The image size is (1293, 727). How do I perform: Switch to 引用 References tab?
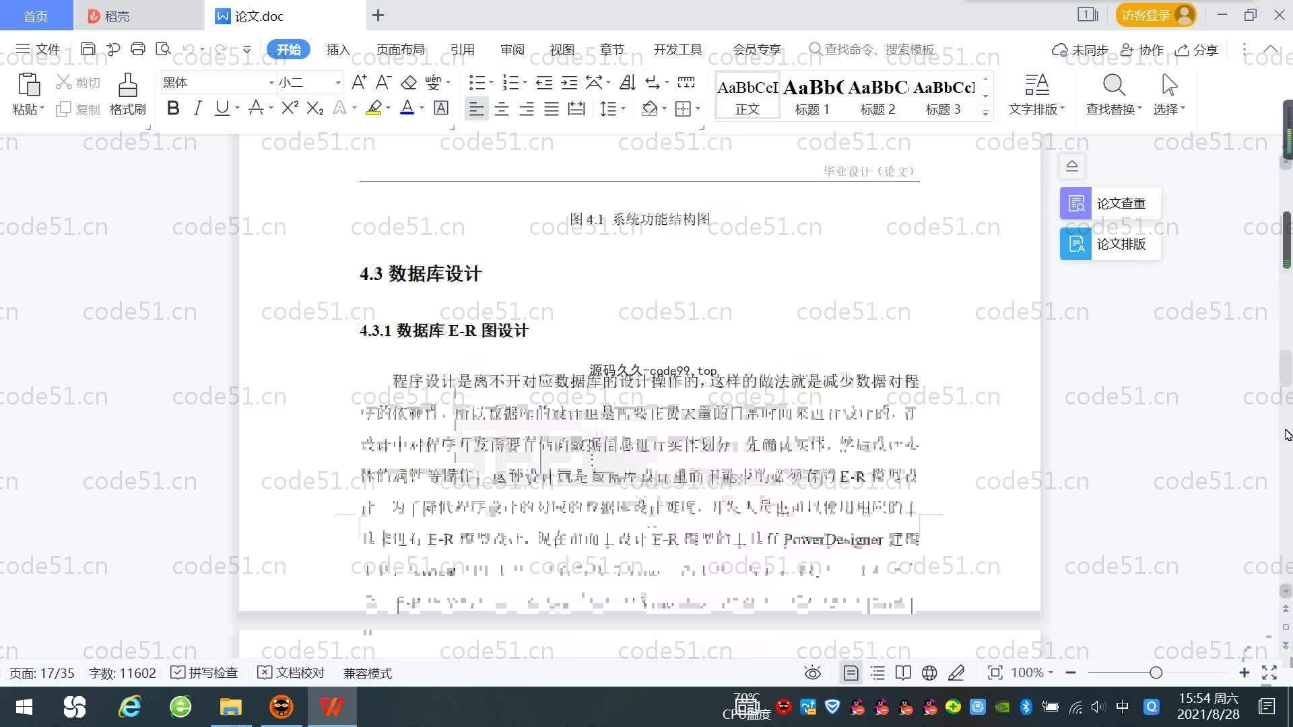(462, 49)
